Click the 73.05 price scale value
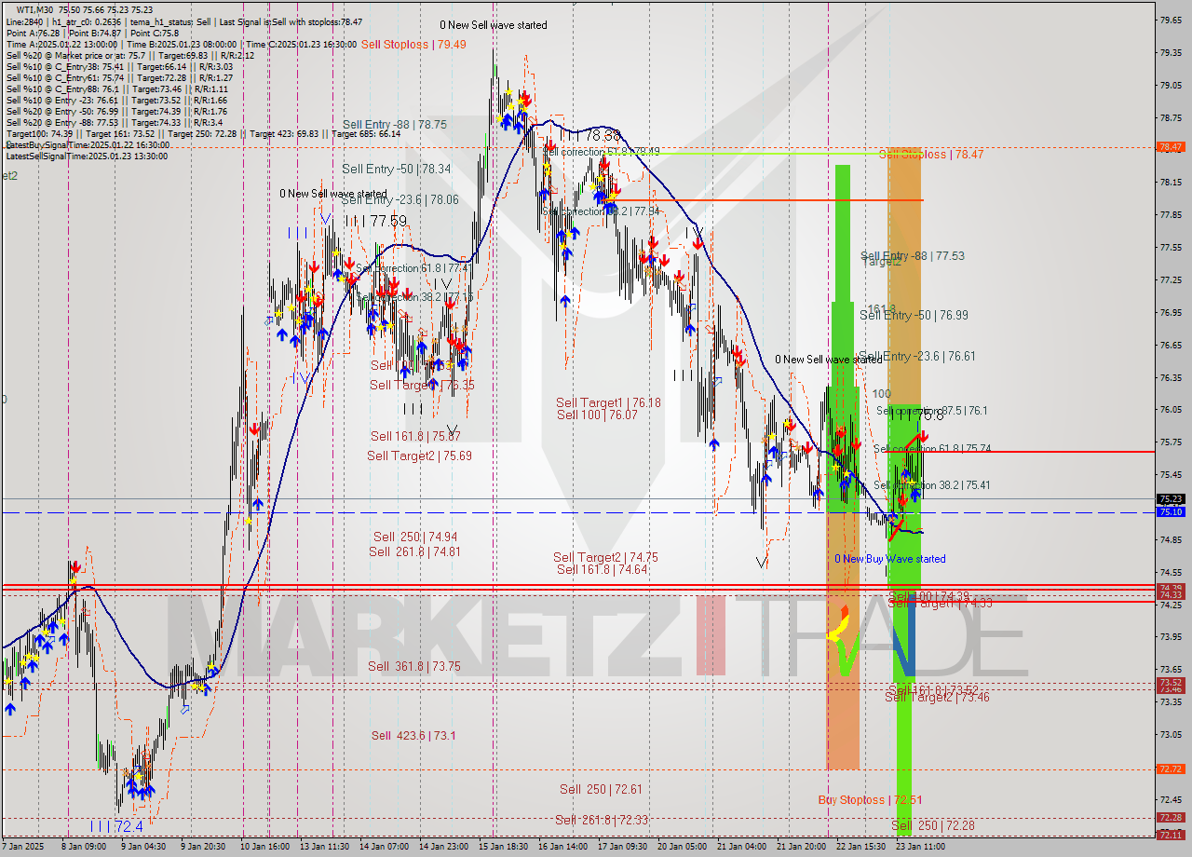This screenshot has width=1192, height=857. point(1171,734)
